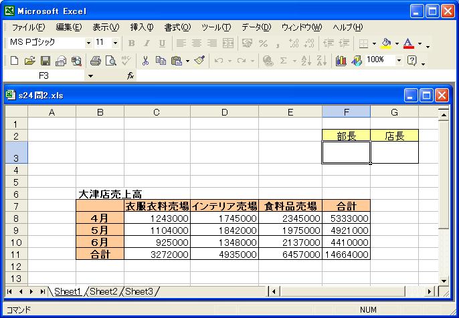This screenshot has height=318, width=459.
Task: Apply Currency Style format
Action: pyautogui.click(x=248, y=43)
